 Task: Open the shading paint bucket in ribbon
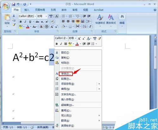64,26
